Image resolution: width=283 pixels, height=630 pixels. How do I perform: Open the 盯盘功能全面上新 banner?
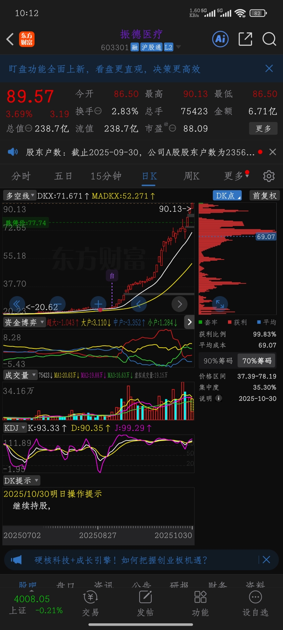click(x=105, y=69)
